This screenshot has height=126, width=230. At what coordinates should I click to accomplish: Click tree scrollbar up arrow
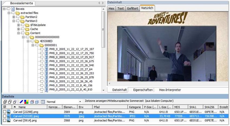103,9
